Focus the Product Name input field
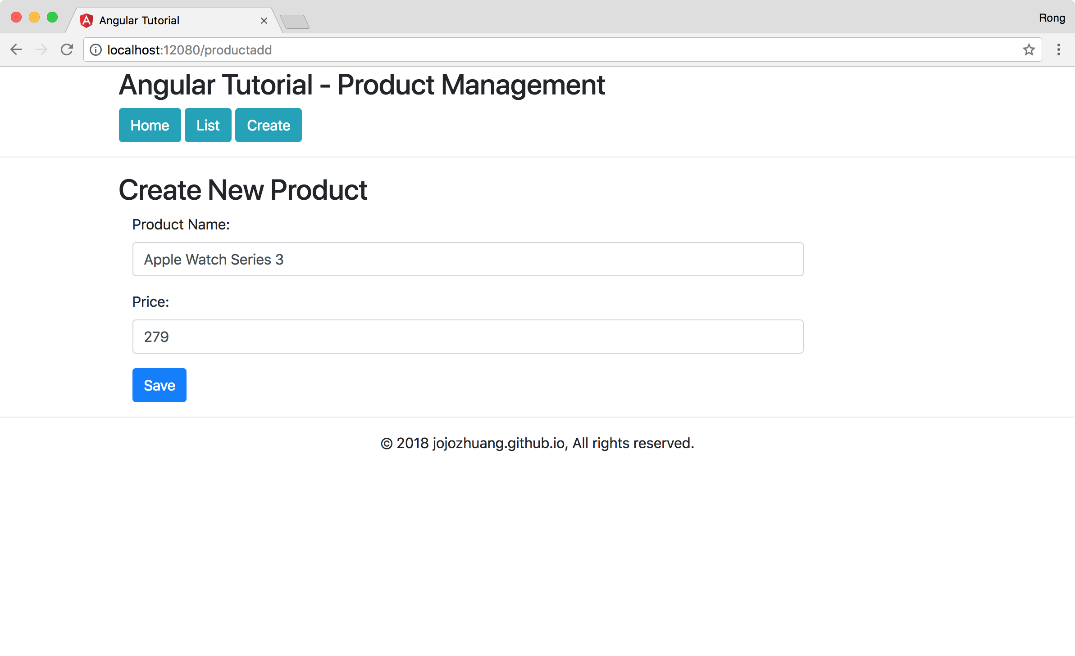 click(468, 259)
